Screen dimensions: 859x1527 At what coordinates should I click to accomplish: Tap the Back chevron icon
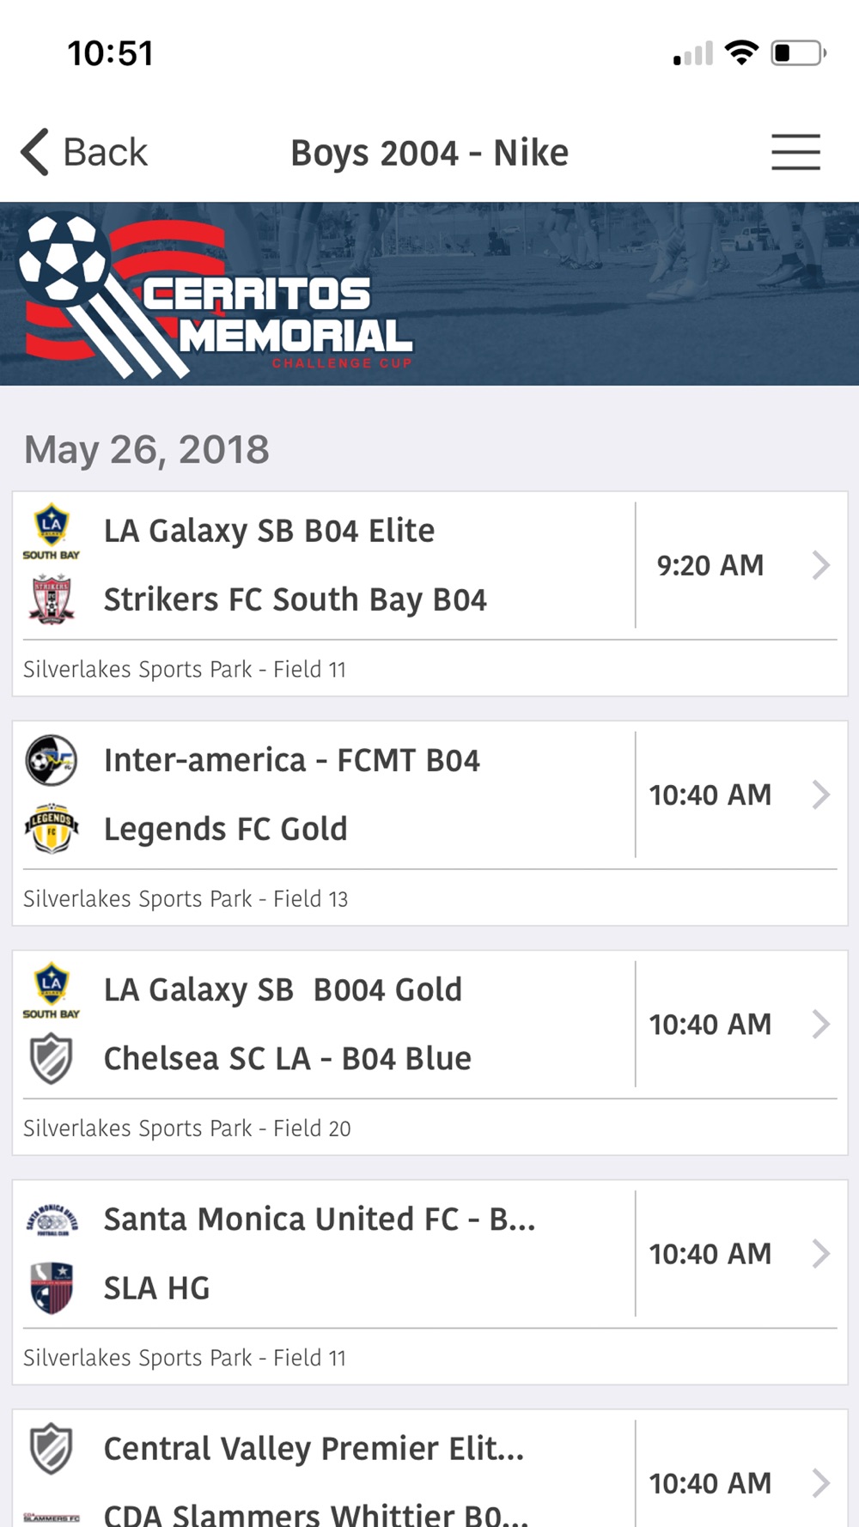click(35, 152)
